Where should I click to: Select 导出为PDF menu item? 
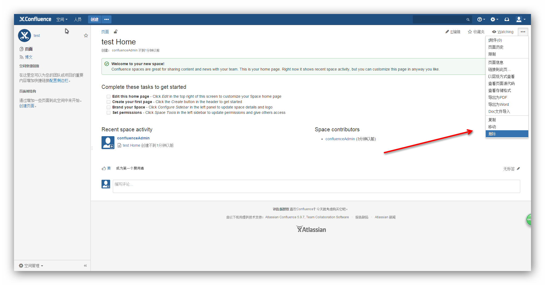pyautogui.click(x=507, y=97)
